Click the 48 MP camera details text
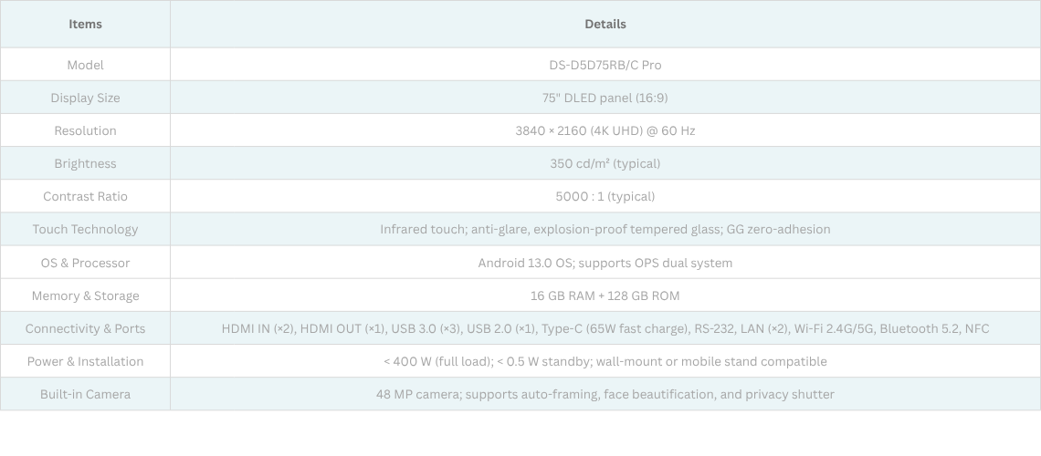 point(605,394)
